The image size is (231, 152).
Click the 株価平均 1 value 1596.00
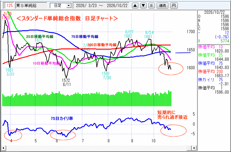[222, 92]
